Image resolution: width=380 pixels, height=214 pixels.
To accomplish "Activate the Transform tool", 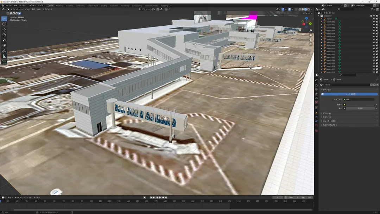I will [x=4, y=45].
